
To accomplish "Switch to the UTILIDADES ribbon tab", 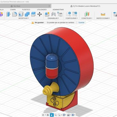I will 42,10.
